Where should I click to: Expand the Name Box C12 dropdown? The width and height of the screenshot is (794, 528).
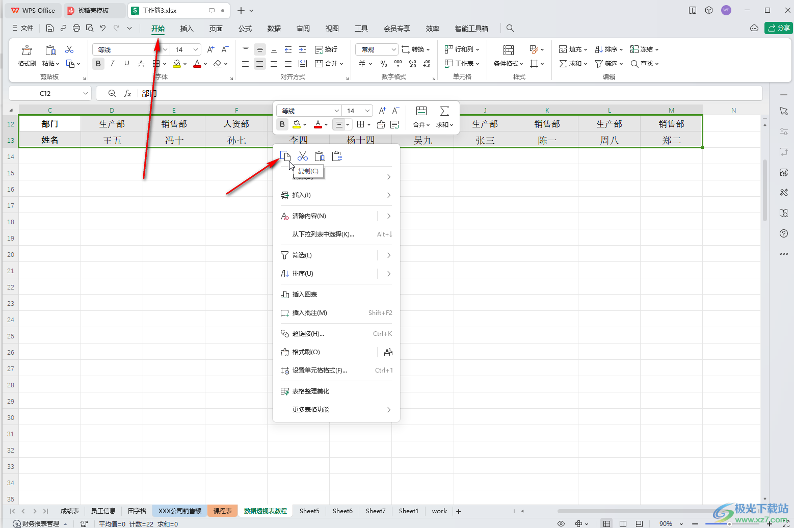[85, 93]
